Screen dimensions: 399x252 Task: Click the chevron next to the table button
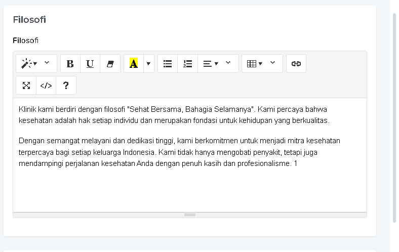tap(272, 63)
